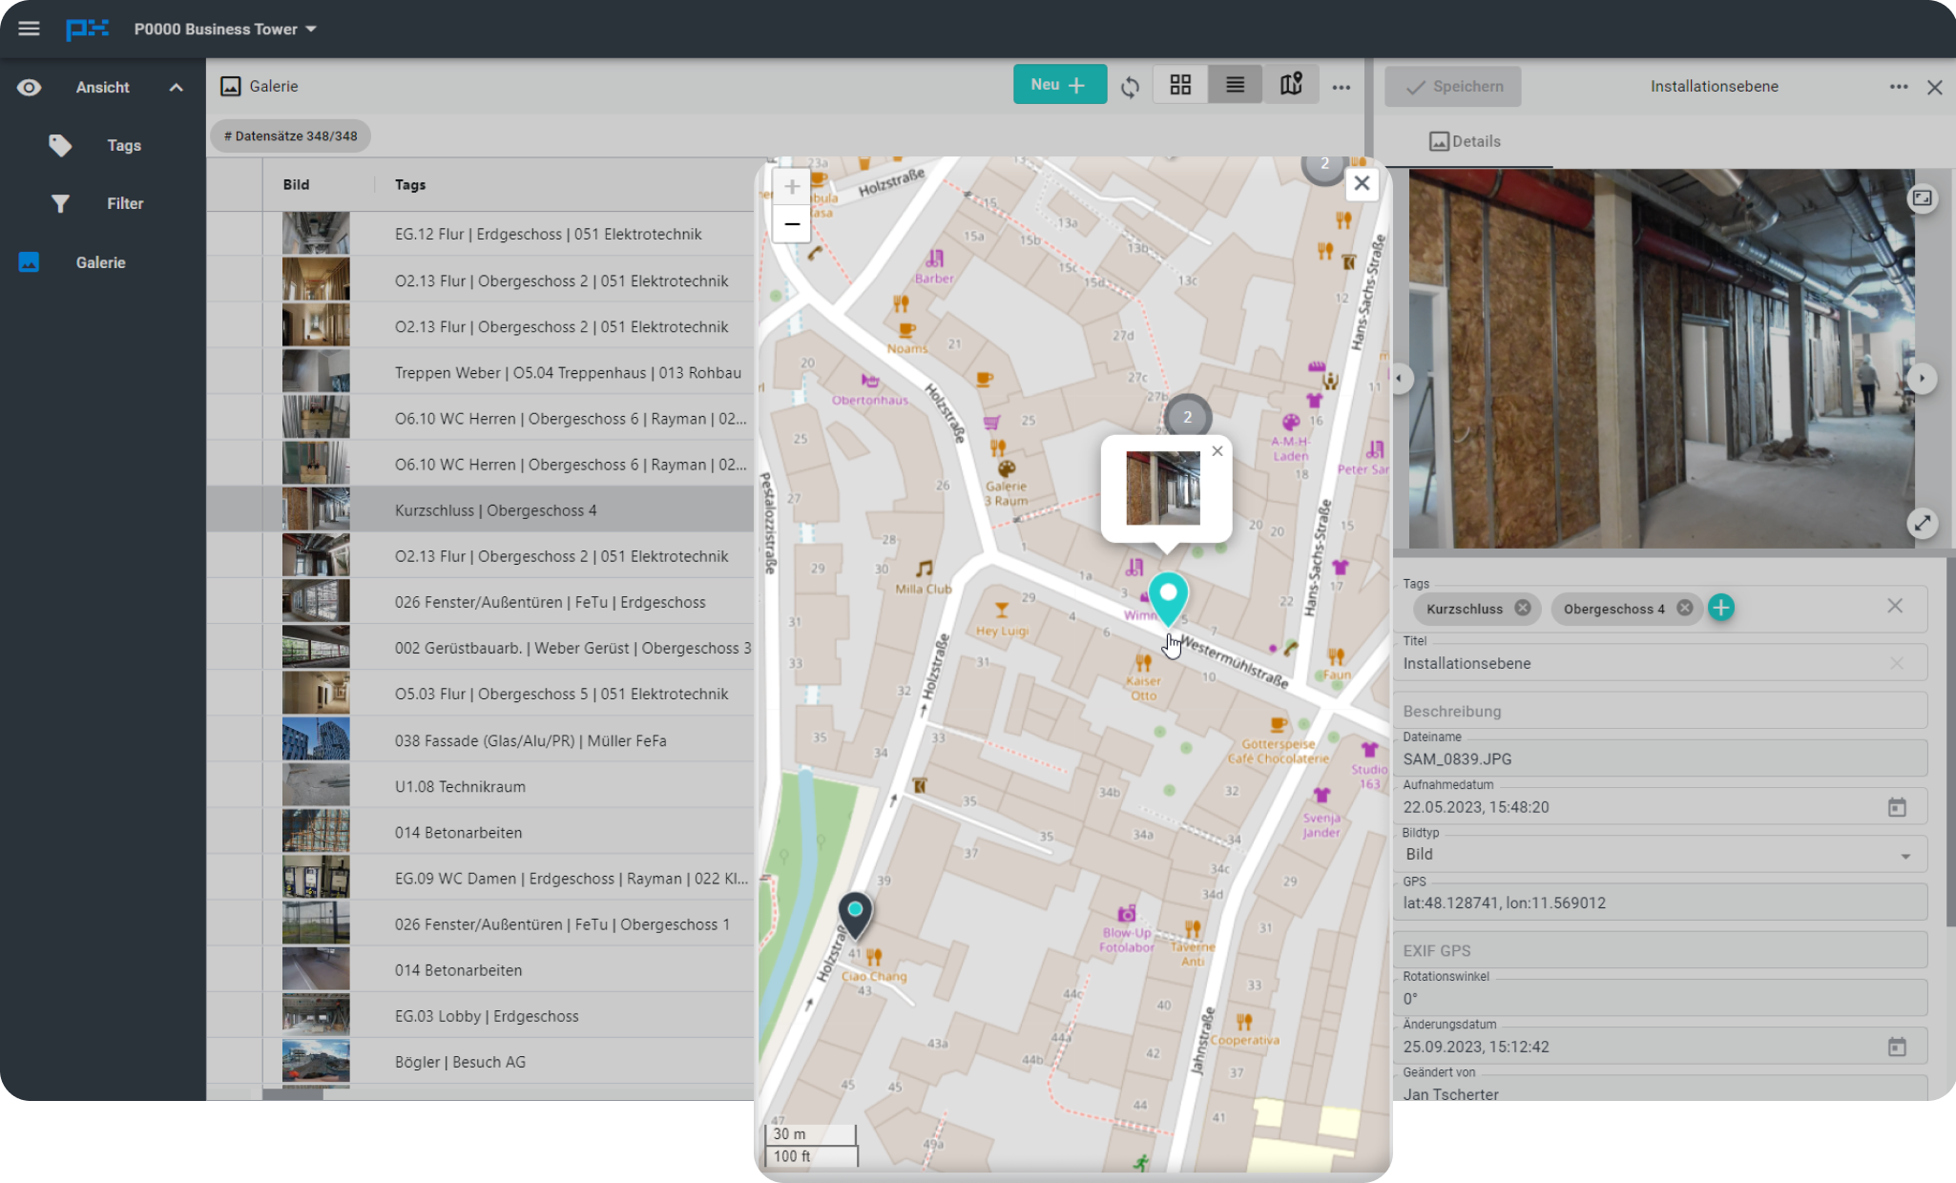The width and height of the screenshot is (1956, 1183).
Task: Open Tags in the sidebar
Action: point(123,145)
